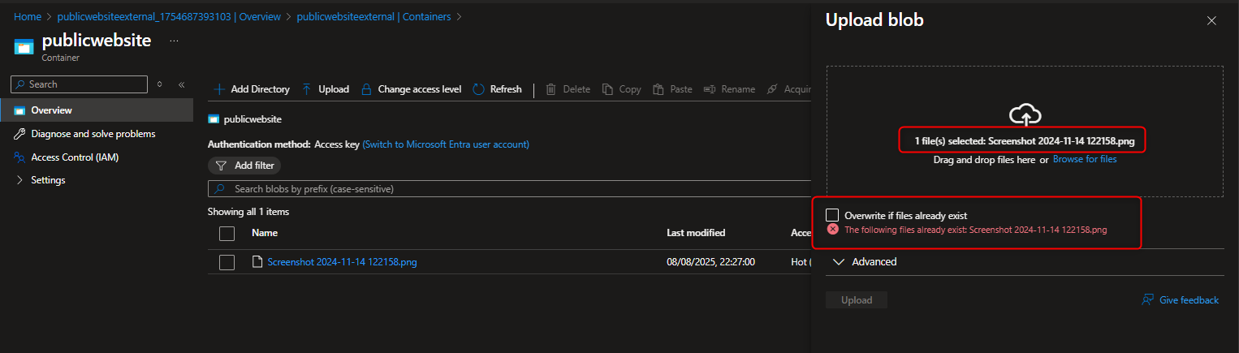Click the Rename toolbar item
Image resolution: width=1239 pixels, height=353 pixels.
click(x=729, y=89)
